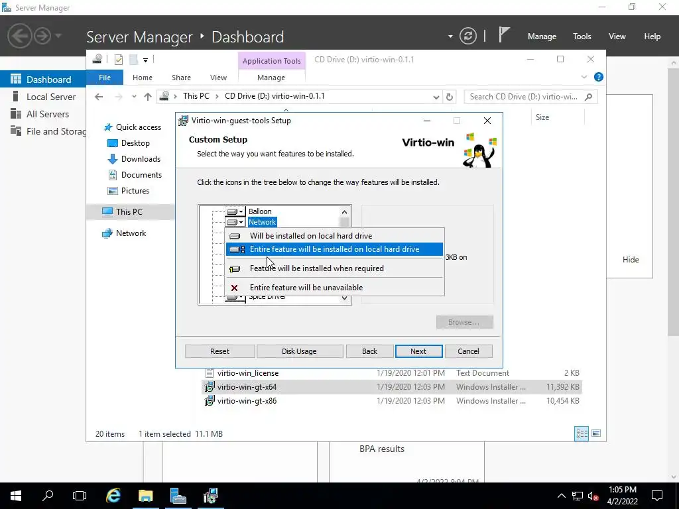The image size is (679, 509).
Task: Select Dashboard in Server Manager sidebar
Action: pos(43,80)
